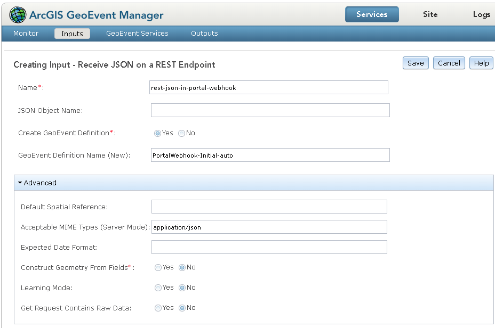Click the Name input field
The width and height of the screenshot is (495, 328).
coord(269,88)
